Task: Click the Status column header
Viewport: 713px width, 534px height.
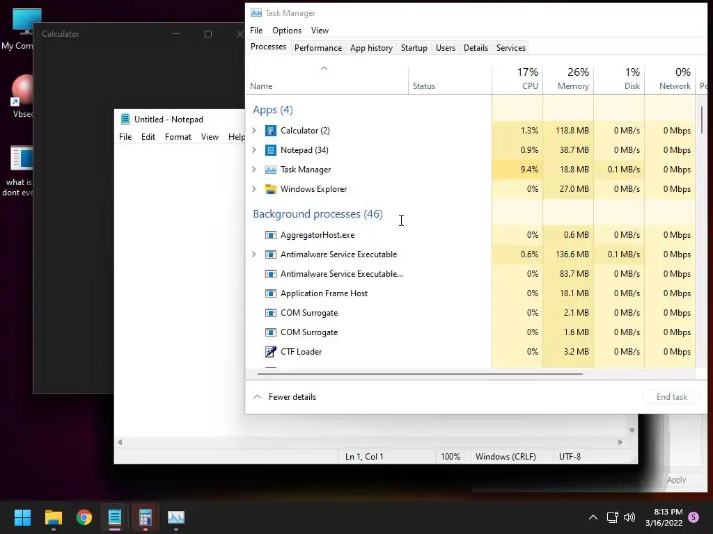Action: (x=450, y=79)
